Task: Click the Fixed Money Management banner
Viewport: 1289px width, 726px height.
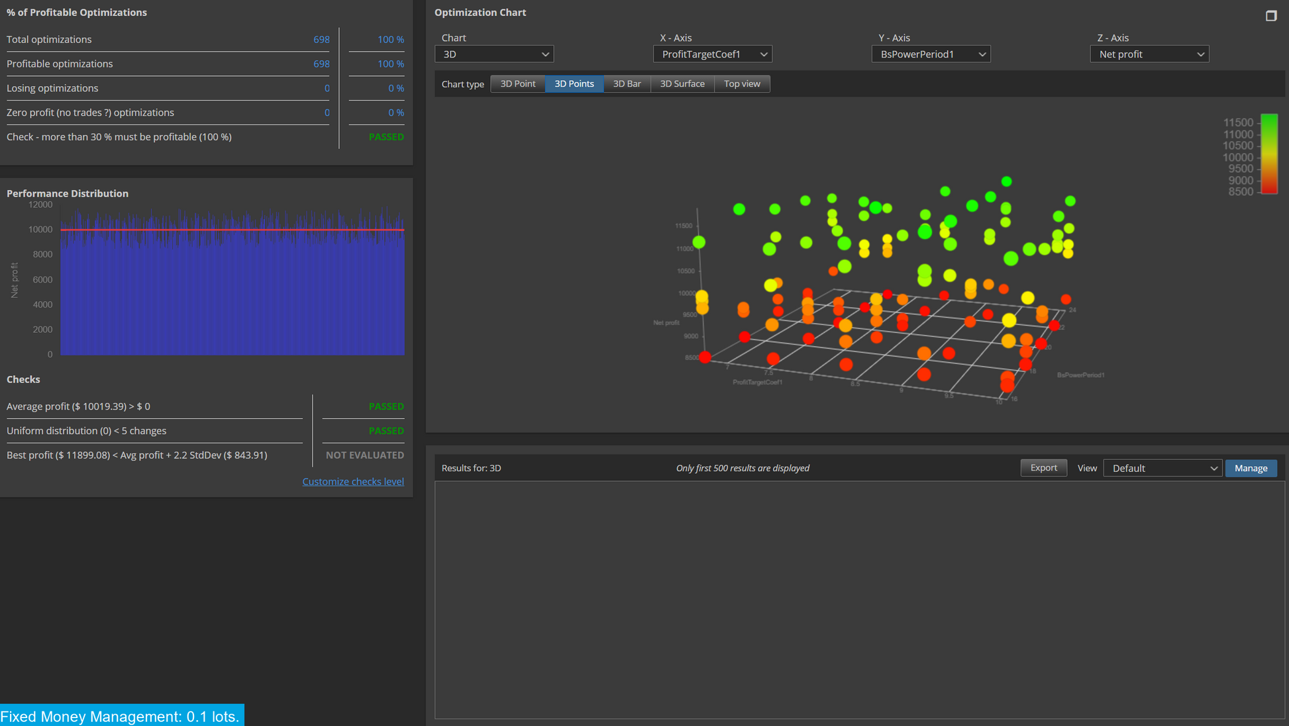Action: pos(122,715)
